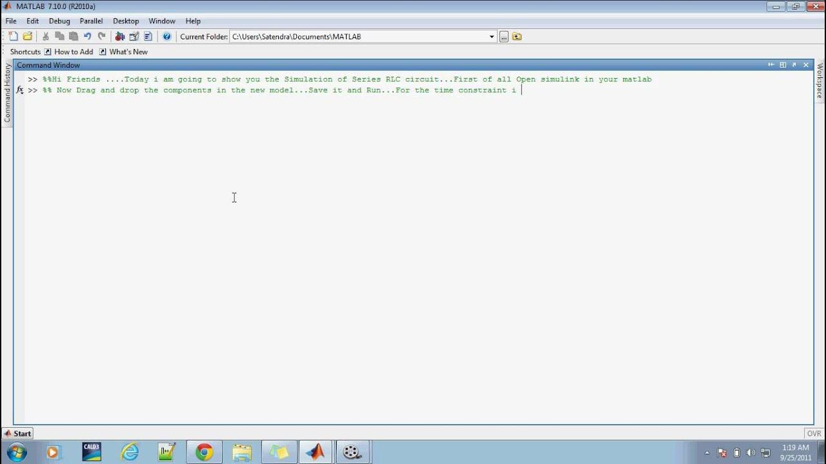Click the Redo arrow icon

(x=101, y=37)
